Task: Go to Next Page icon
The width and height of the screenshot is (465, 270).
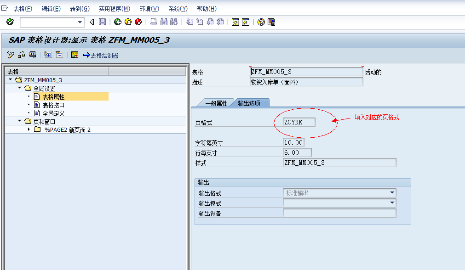Action: tap(210, 22)
